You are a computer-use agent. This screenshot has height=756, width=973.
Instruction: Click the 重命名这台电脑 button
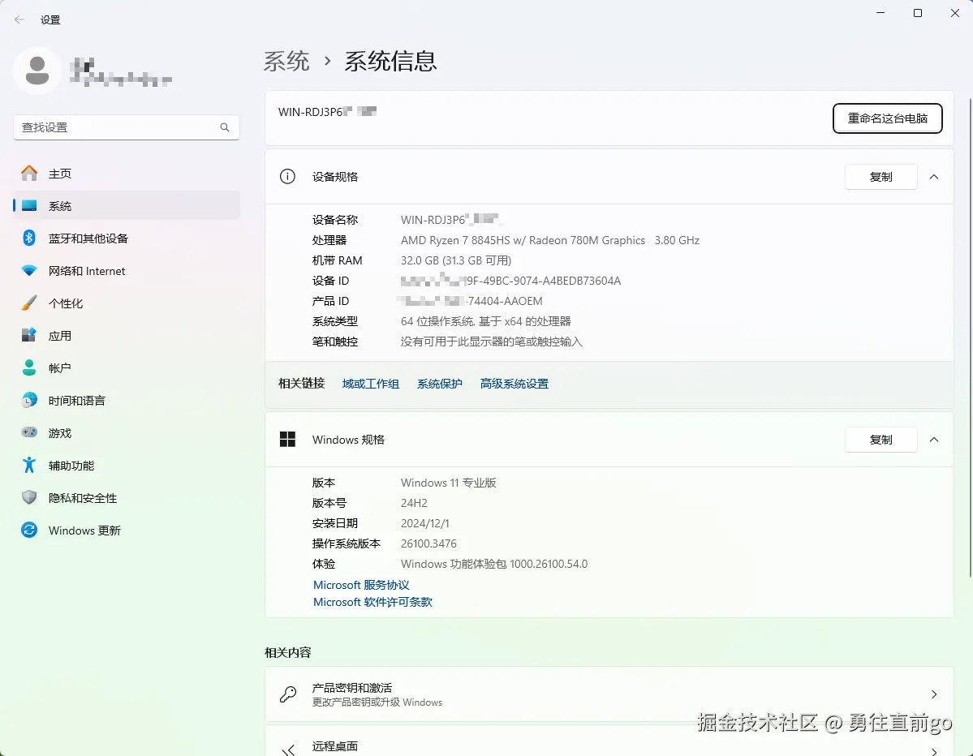tap(887, 118)
